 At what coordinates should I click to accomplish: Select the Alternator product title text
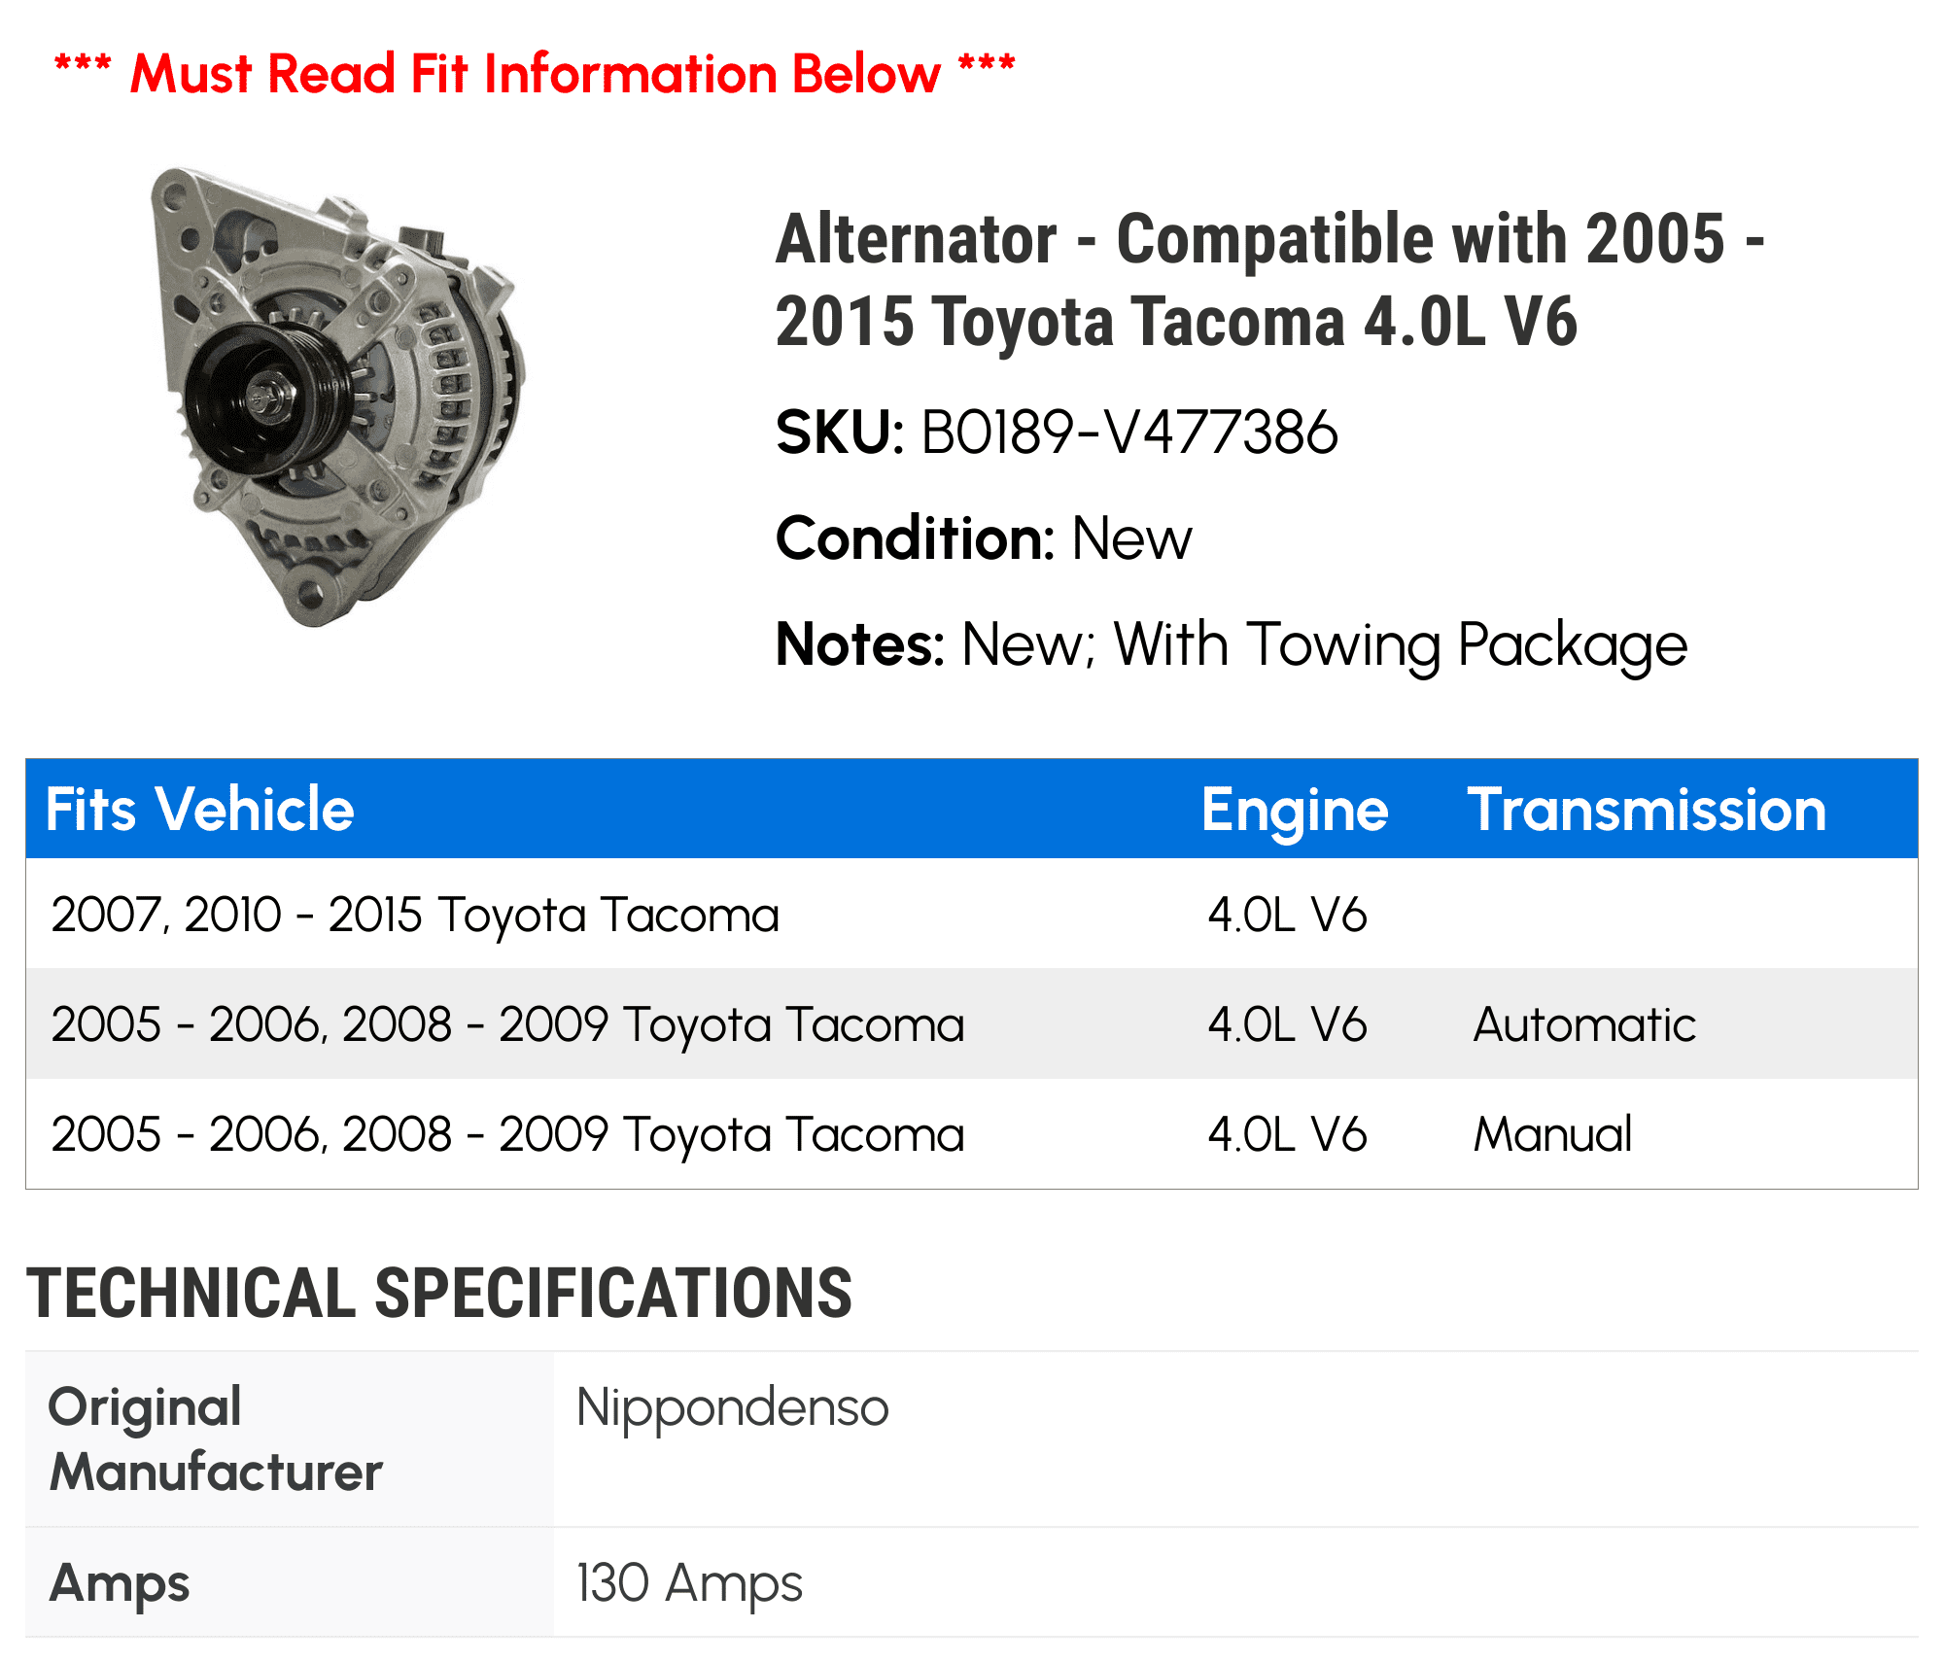[1269, 279]
